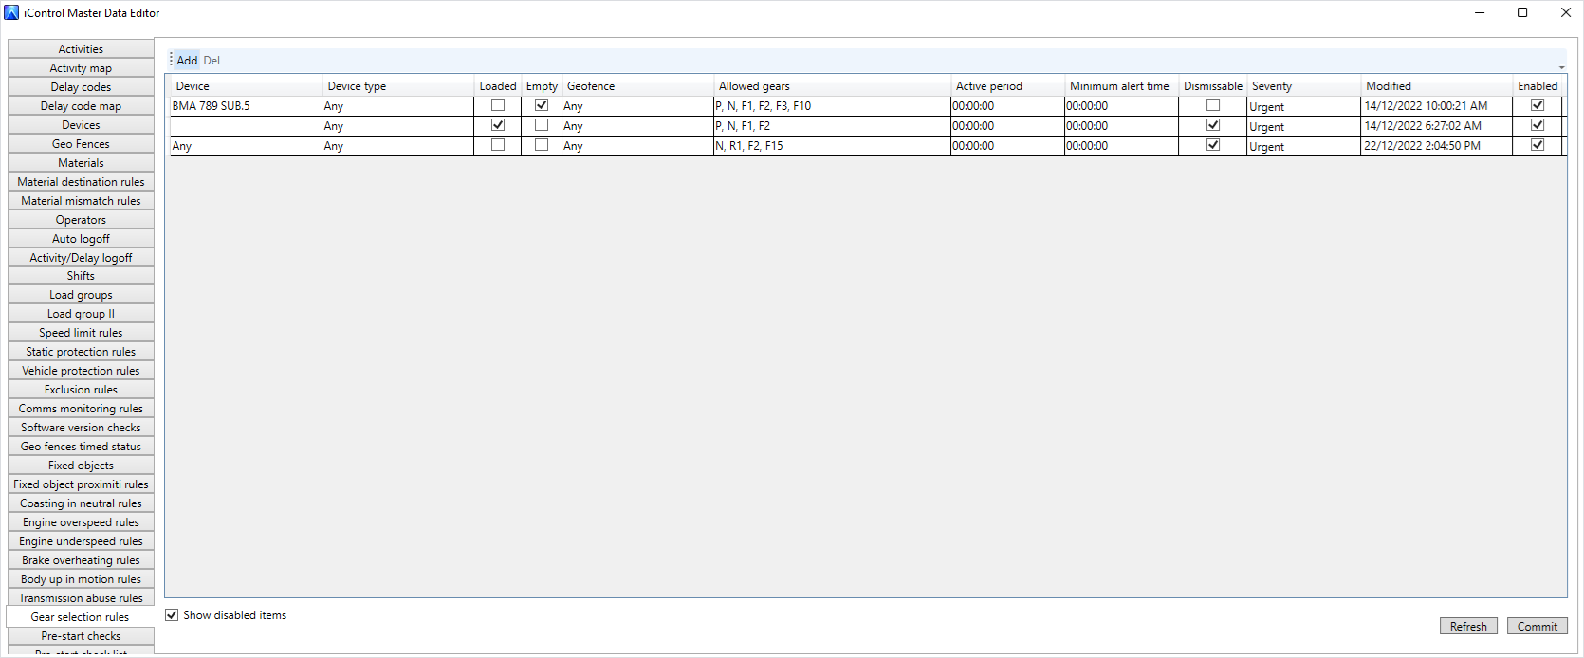
Task: Toggle Dismissable checkbox in N, R1, F2, F15 row
Action: pyautogui.click(x=1213, y=145)
